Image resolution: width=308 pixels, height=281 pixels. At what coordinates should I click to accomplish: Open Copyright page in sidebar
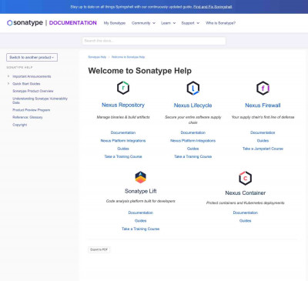pos(20,125)
